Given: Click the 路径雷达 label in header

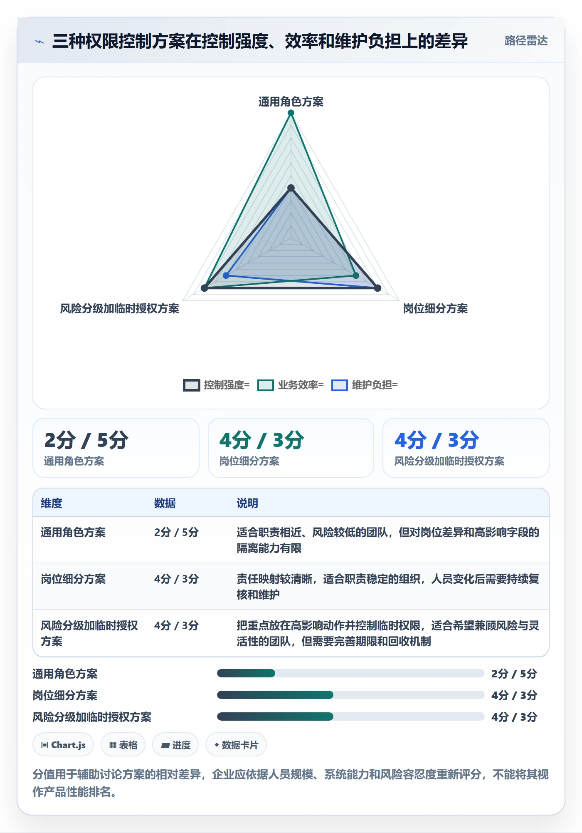Looking at the screenshot, I should (x=526, y=41).
